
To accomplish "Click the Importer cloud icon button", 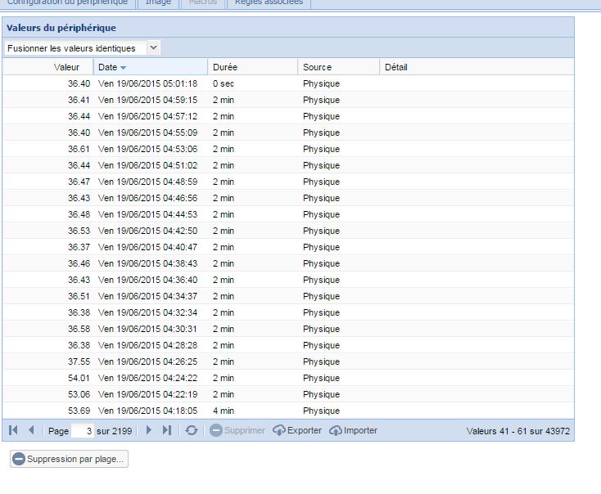I will pyautogui.click(x=354, y=430).
